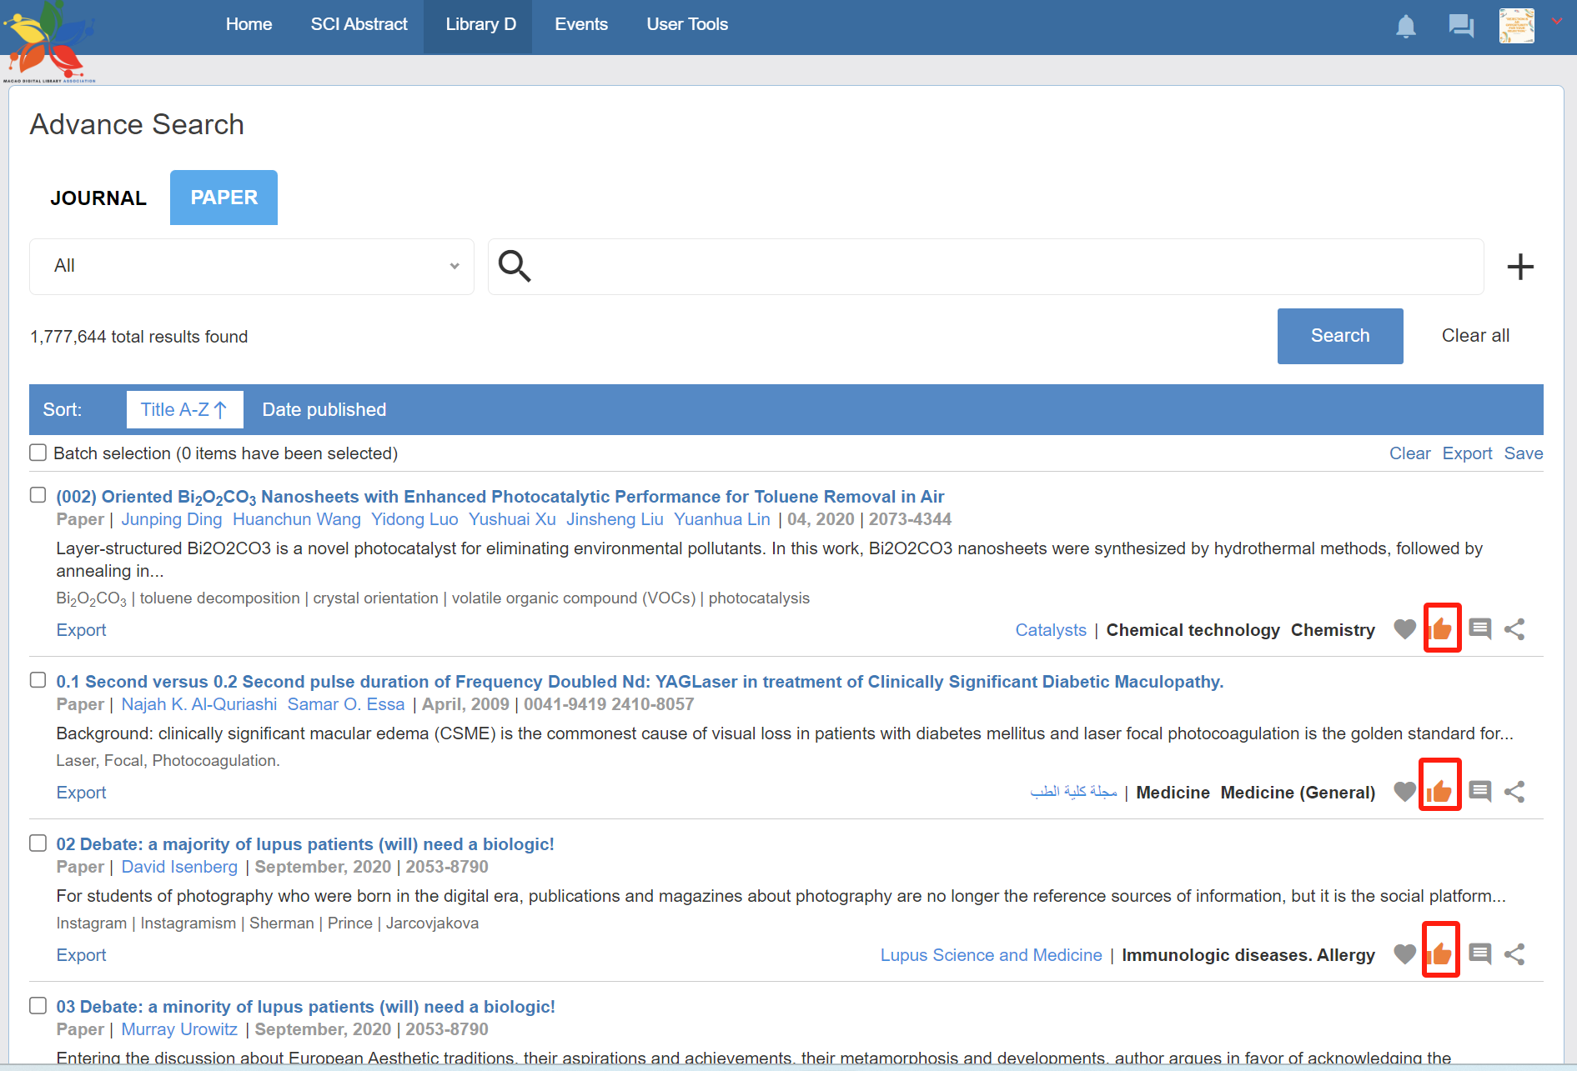Open comments for the Bi2O2CO3 Nanosheets paper

tap(1480, 629)
